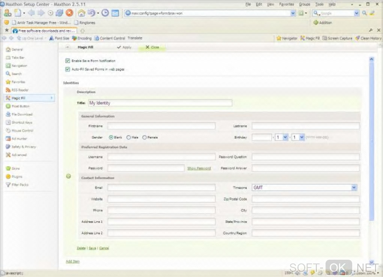
Task: Click the Forward arrow in main toolbar
Action: click(x=41, y=13)
